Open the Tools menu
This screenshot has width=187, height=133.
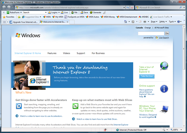(172, 22)
